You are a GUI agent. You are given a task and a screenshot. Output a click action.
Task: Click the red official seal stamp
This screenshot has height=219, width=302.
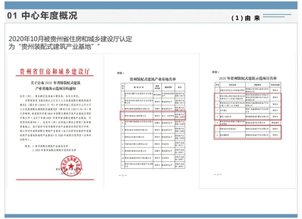tap(71, 166)
